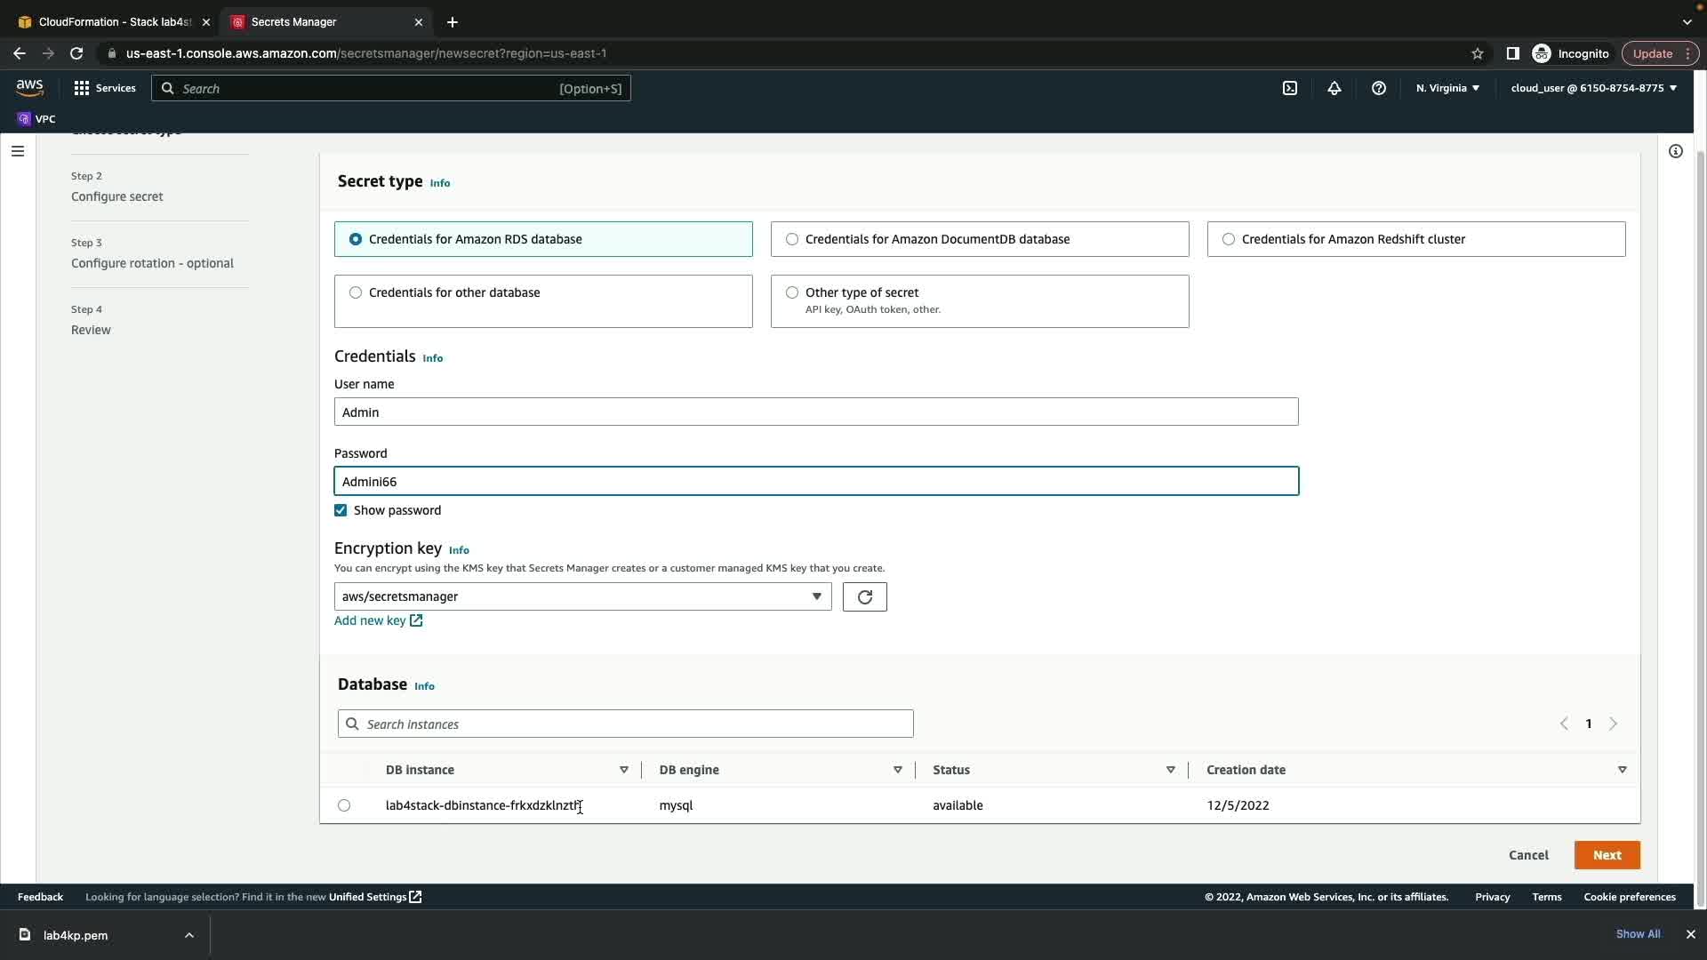1707x960 pixels.
Task: Open the Services grid menu
Action: pos(104,88)
